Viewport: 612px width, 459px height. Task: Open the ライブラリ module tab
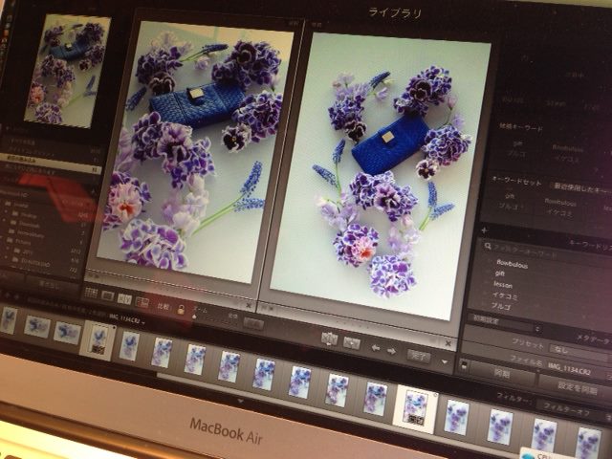point(395,12)
